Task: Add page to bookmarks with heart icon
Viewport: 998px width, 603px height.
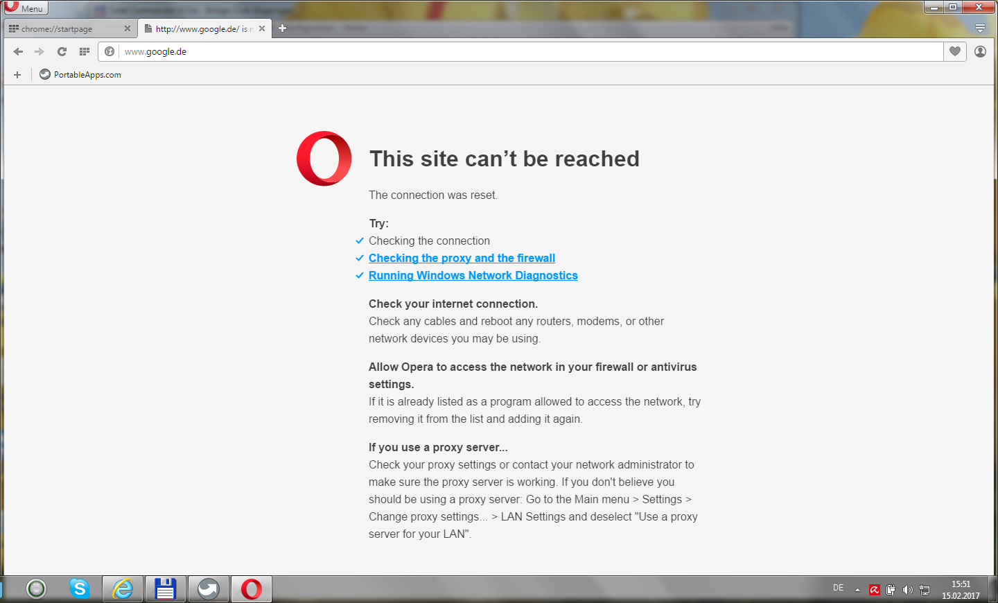Action: coord(955,51)
